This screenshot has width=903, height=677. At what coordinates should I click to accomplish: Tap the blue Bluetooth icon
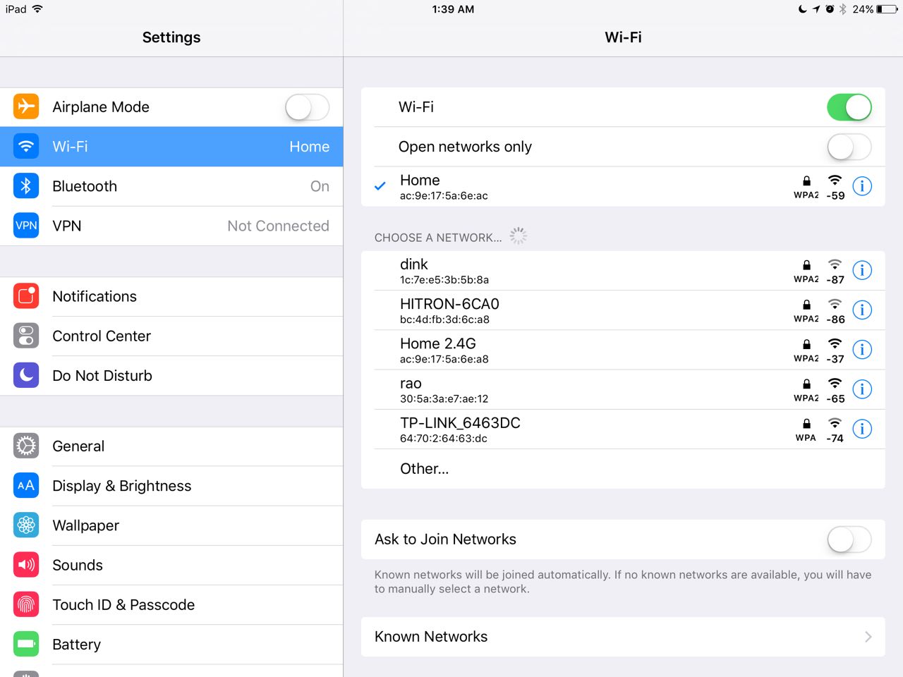point(26,185)
